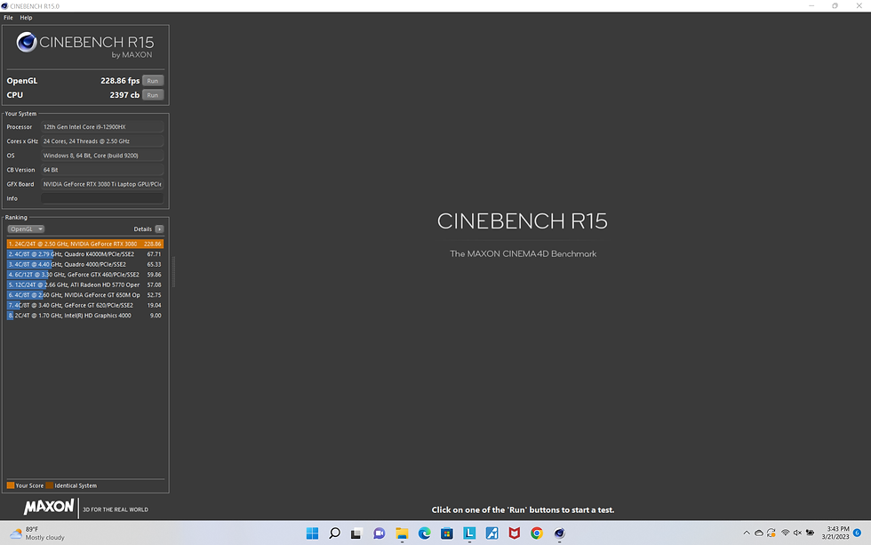Click the muted volume tray icon
The image size is (871, 545).
pyautogui.click(x=797, y=533)
